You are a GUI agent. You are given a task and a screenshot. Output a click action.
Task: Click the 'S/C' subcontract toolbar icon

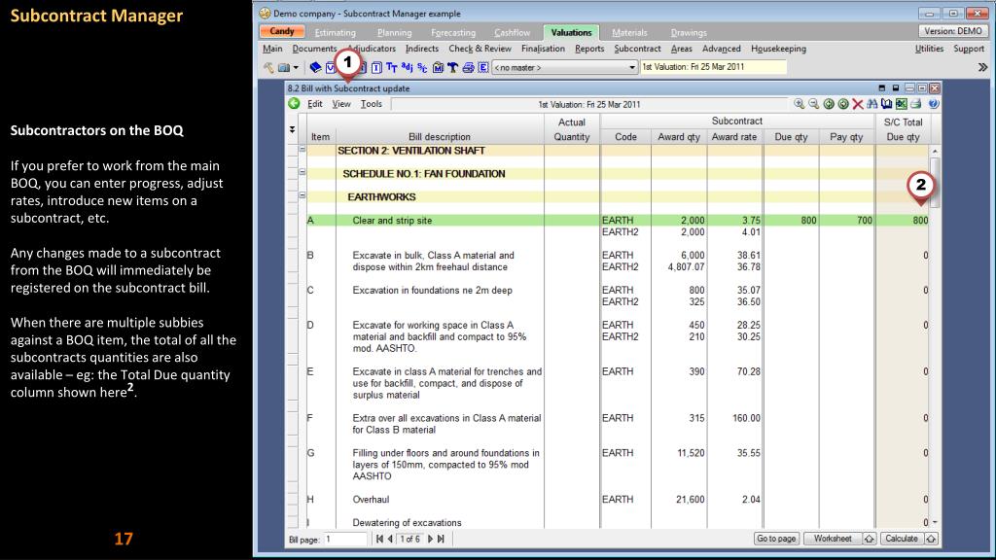(422, 67)
